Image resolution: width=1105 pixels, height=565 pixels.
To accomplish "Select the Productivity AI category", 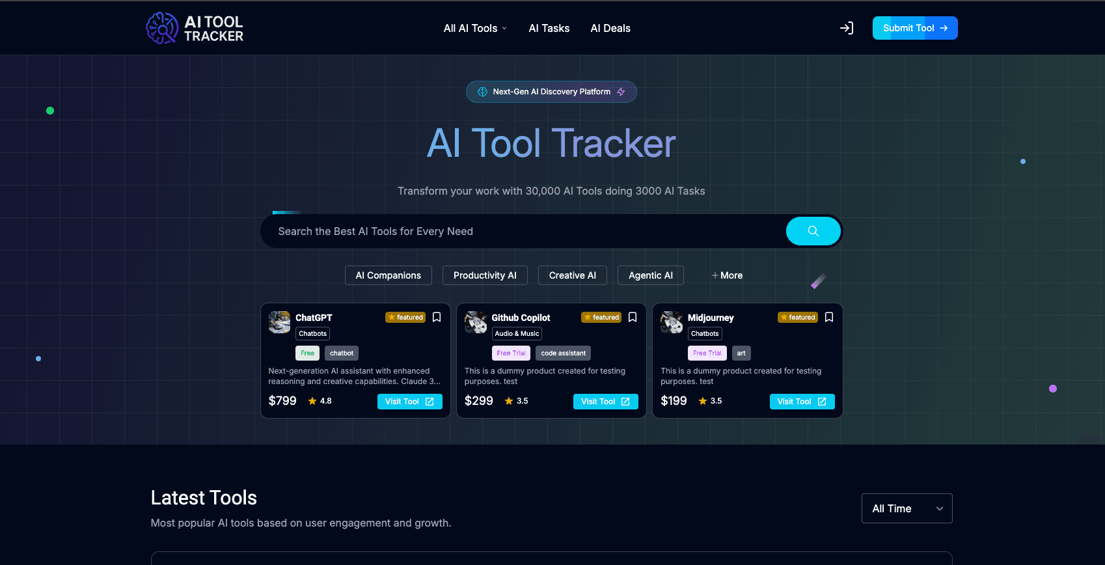I will (x=485, y=275).
